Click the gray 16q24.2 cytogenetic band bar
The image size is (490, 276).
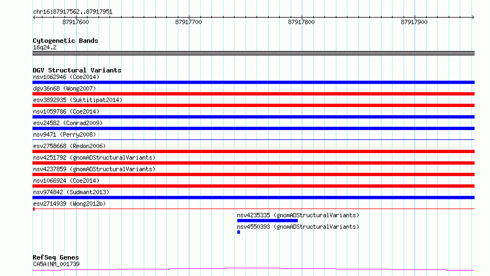tap(253, 53)
